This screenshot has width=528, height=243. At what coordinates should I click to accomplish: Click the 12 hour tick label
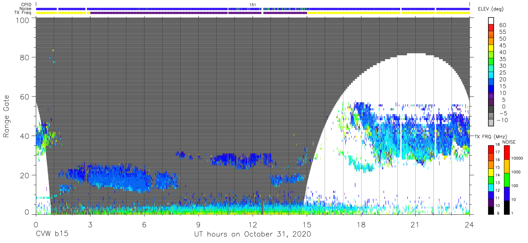[252, 225]
